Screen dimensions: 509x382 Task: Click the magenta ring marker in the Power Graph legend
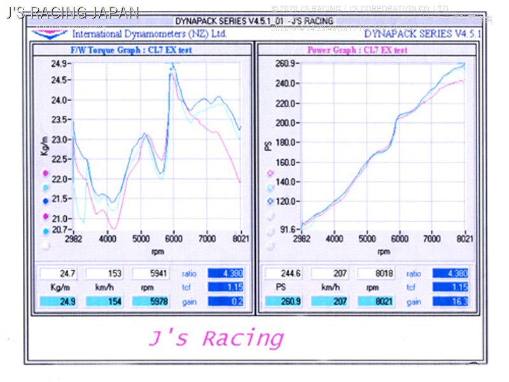pyautogui.click(x=270, y=173)
